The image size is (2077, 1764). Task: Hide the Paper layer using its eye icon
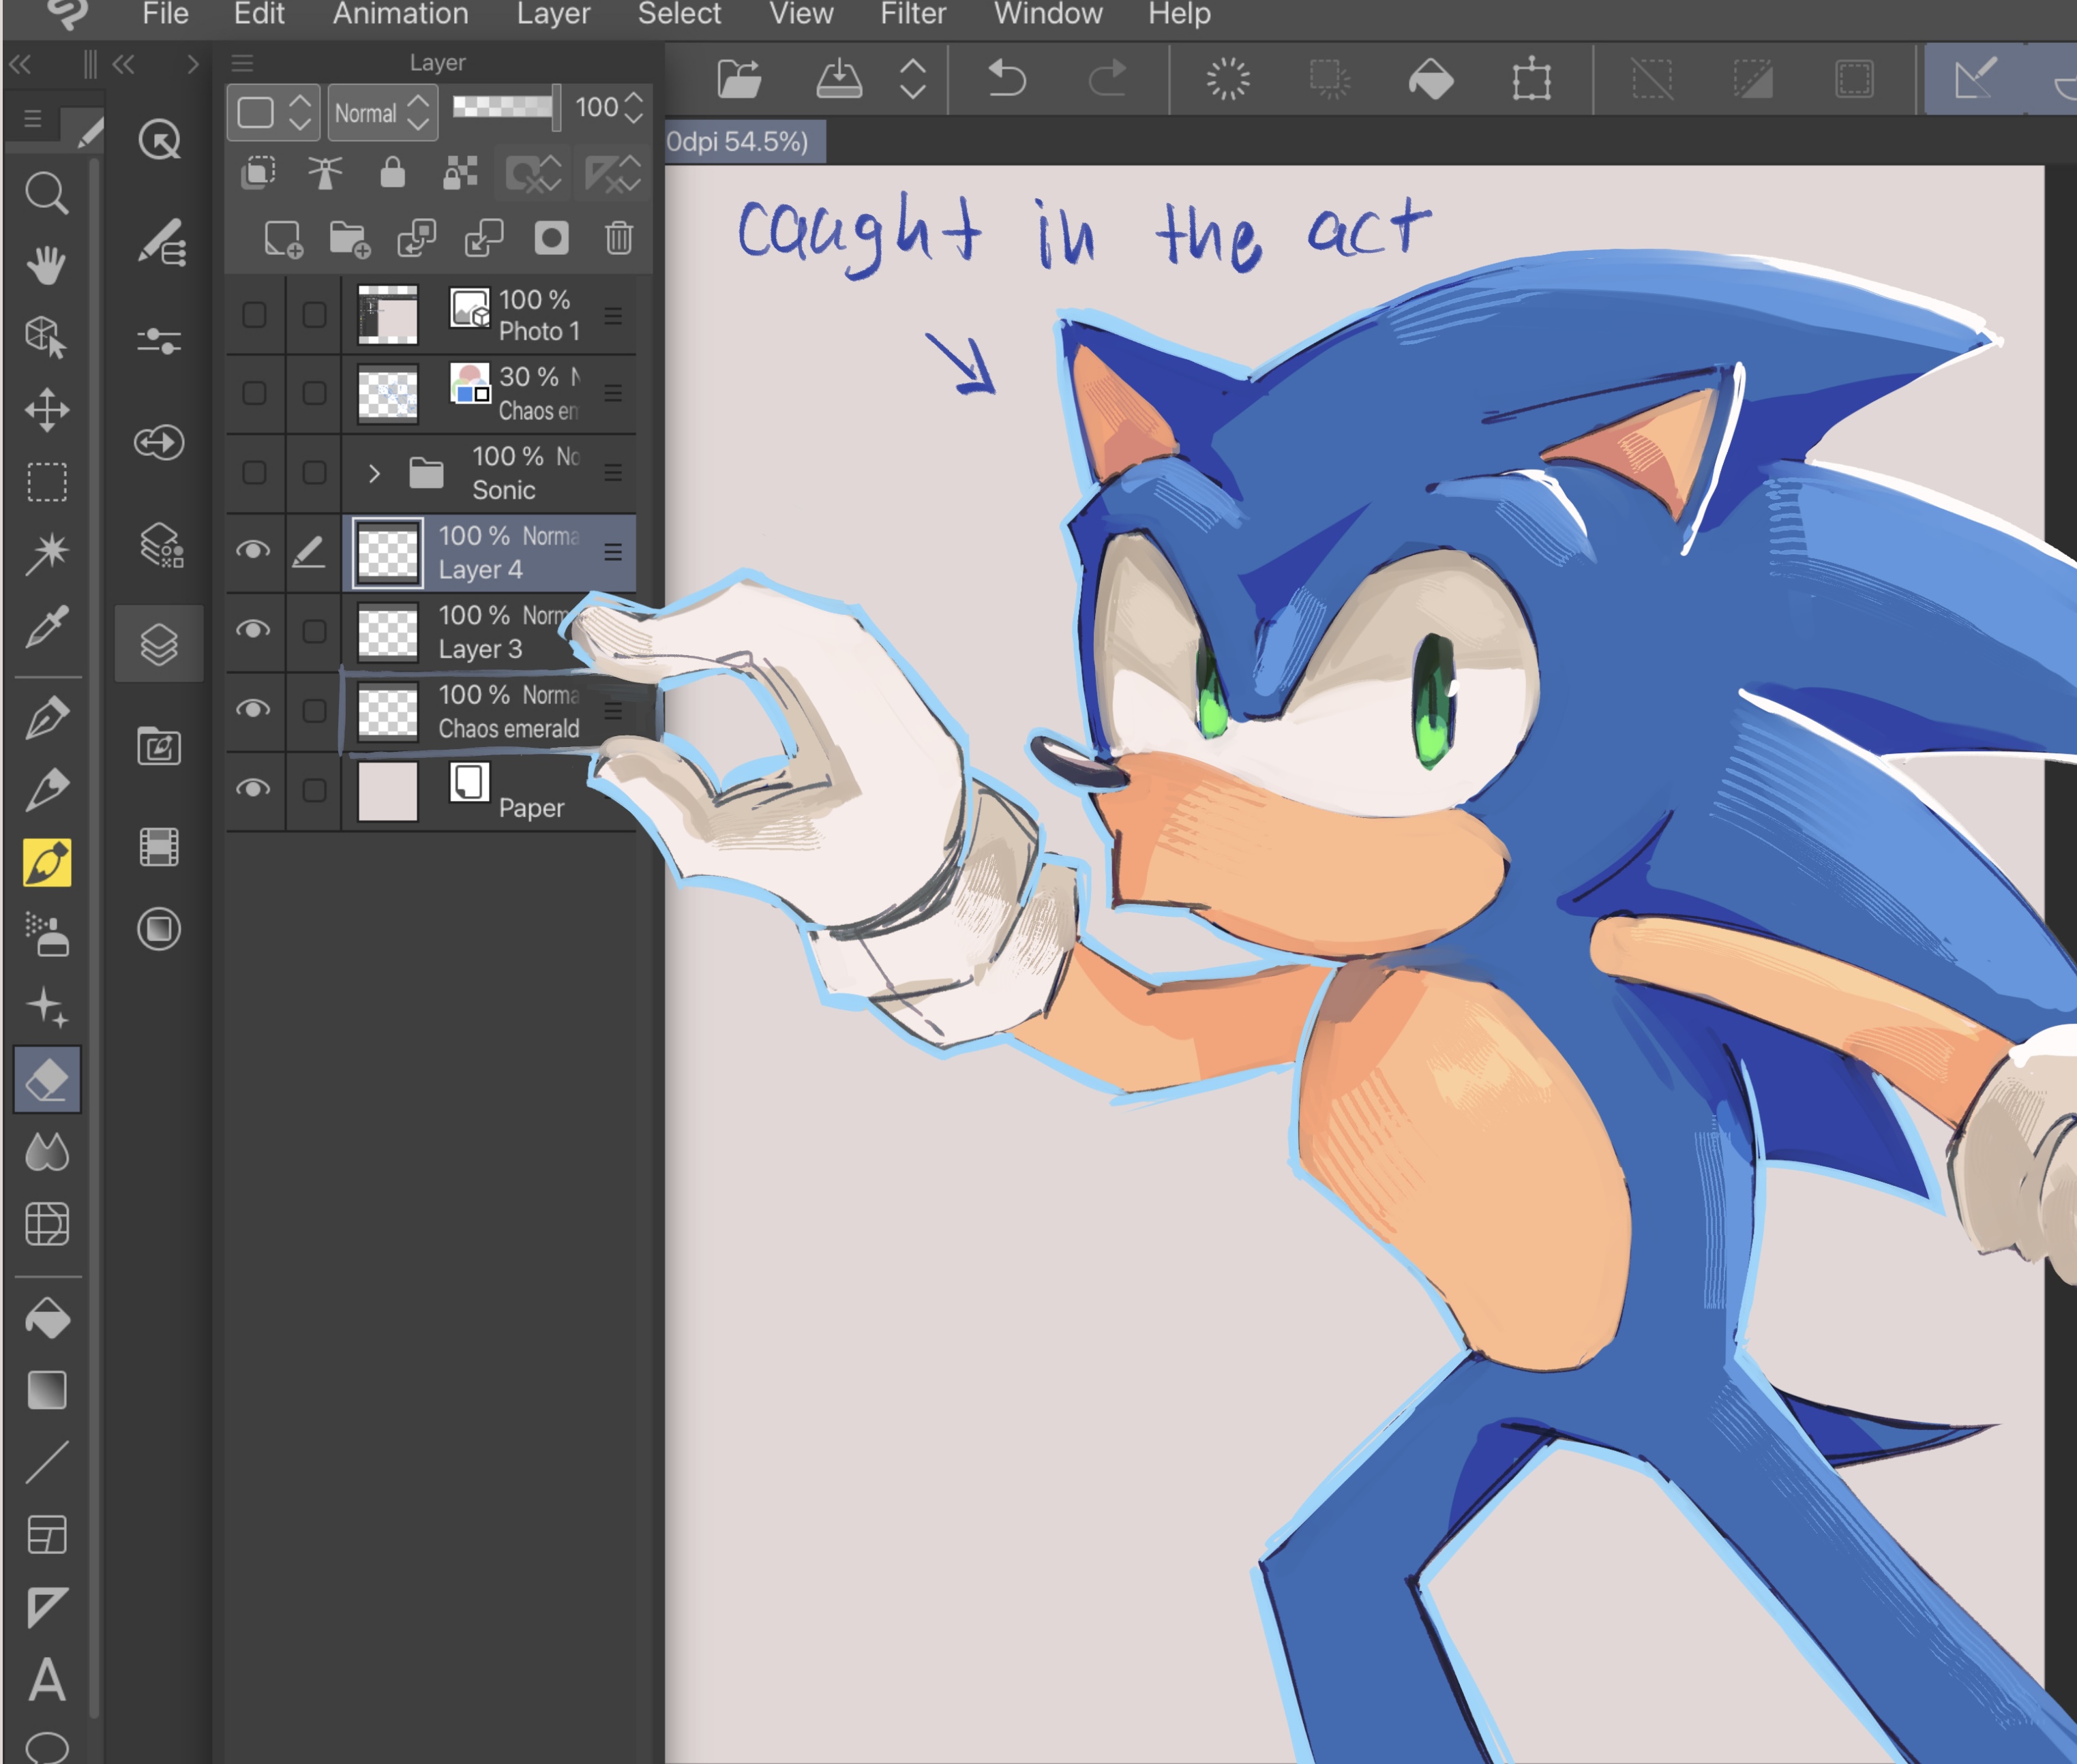[x=253, y=789]
